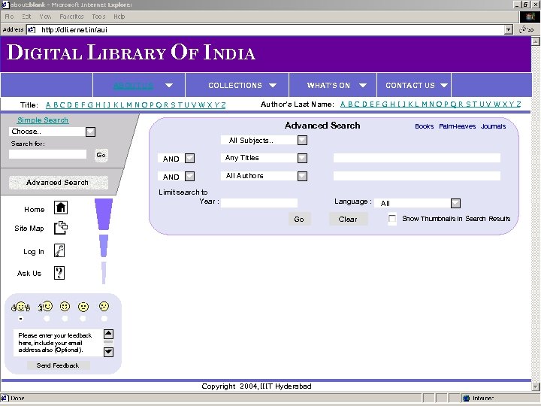Open the ABOUT US navigation menu
The height and width of the screenshot is (406, 541).
(x=169, y=85)
